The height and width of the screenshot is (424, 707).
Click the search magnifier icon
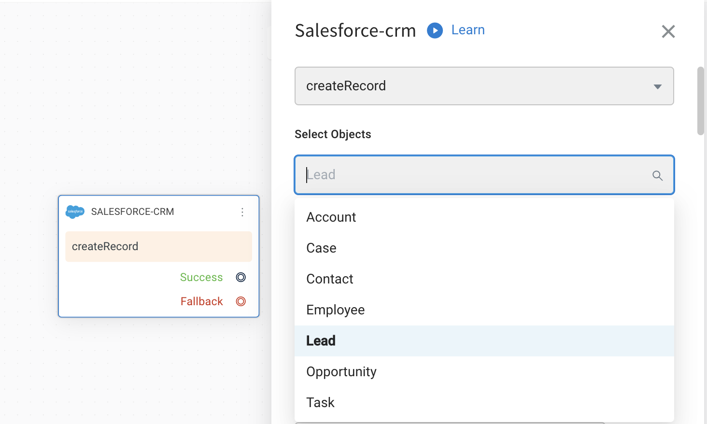(657, 176)
